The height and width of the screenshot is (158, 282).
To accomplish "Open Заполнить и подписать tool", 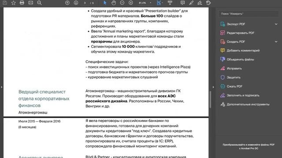I will coord(243,95).
